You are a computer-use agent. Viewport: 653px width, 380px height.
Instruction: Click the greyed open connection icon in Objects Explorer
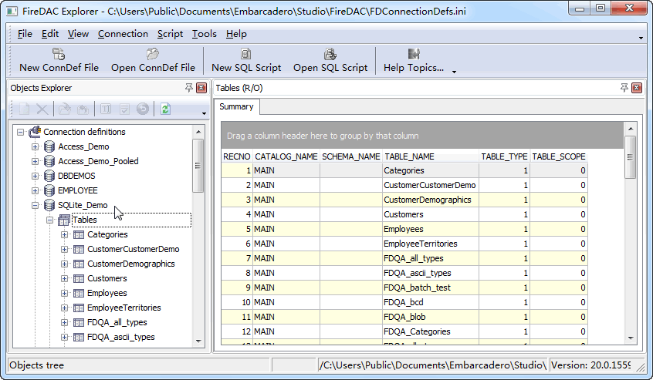click(x=65, y=109)
